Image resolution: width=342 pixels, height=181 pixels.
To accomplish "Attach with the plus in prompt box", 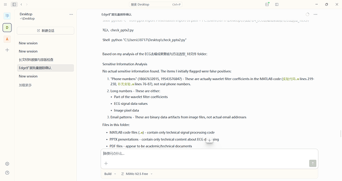I will pyautogui.click(x=106, y=163).
